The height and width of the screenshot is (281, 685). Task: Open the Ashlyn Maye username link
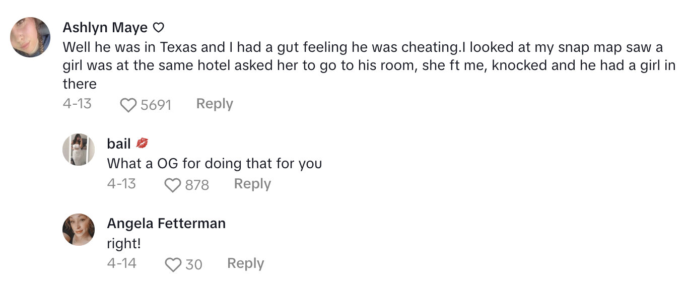105,28
